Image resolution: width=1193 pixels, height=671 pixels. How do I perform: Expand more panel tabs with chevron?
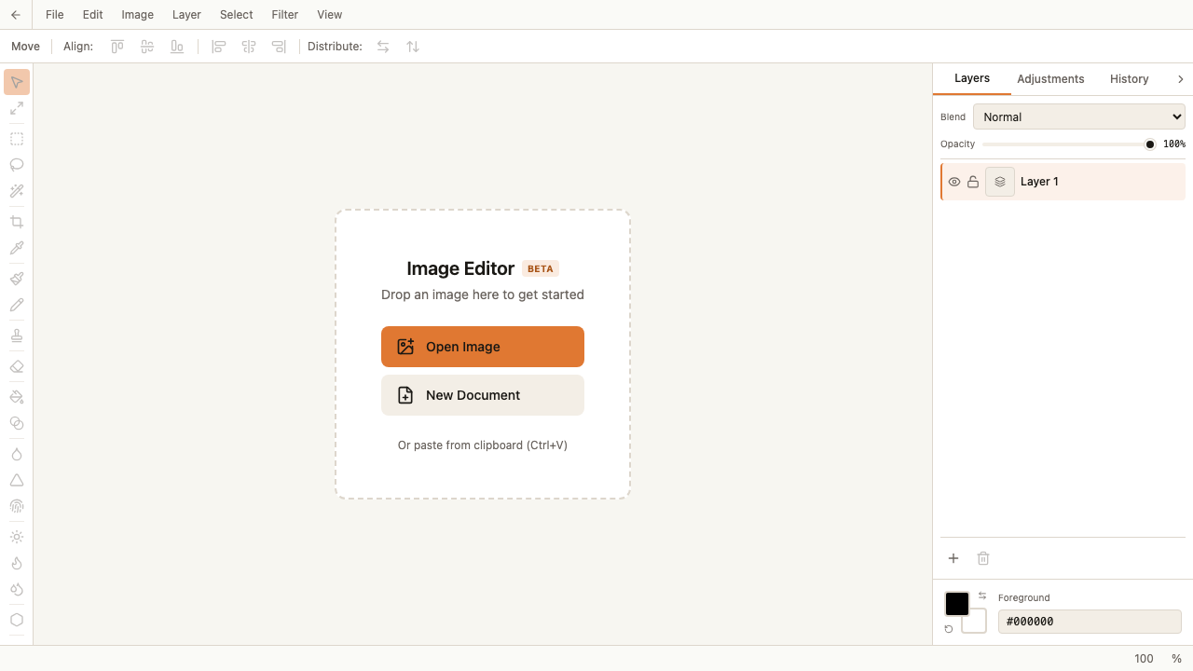coord(1181,79)
